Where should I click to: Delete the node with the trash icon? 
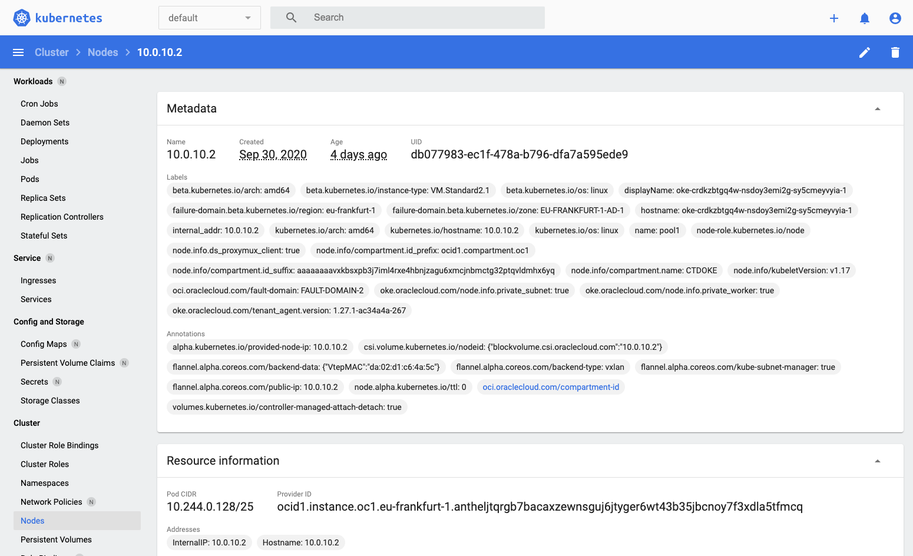coord(895,52)
